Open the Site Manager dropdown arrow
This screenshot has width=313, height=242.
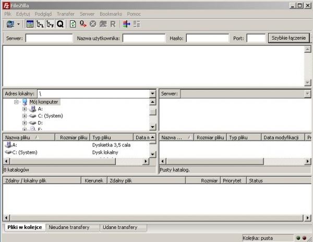(18, 24)
